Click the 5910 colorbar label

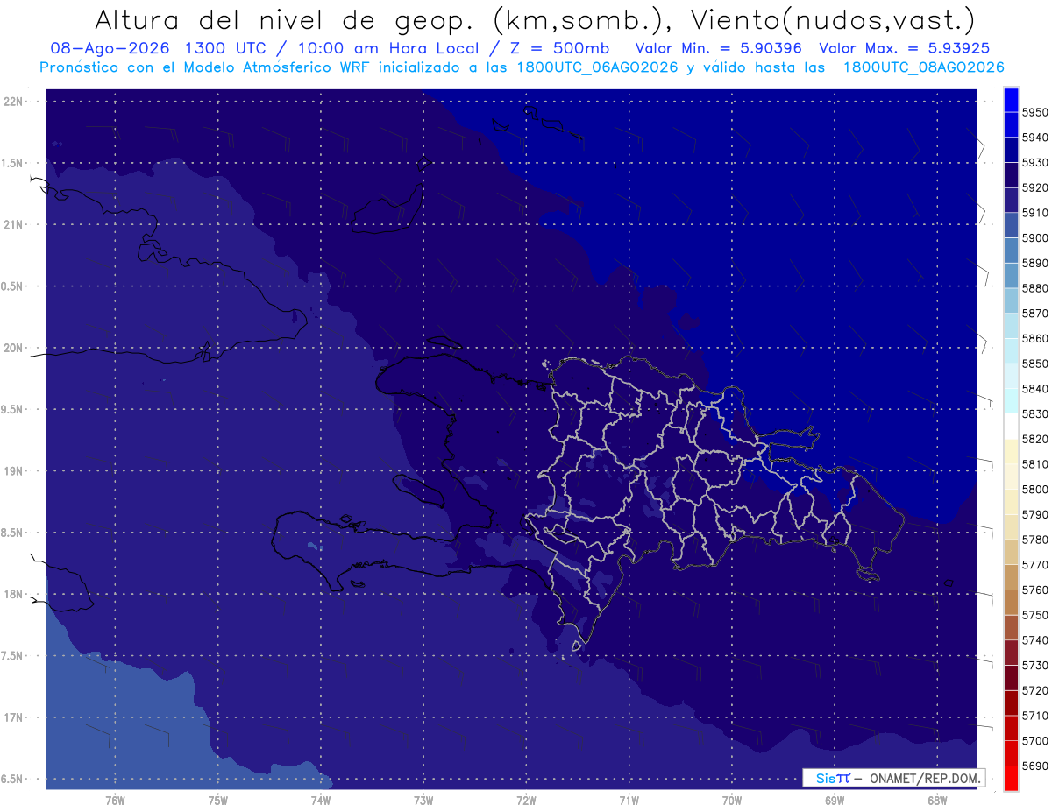1034,213
